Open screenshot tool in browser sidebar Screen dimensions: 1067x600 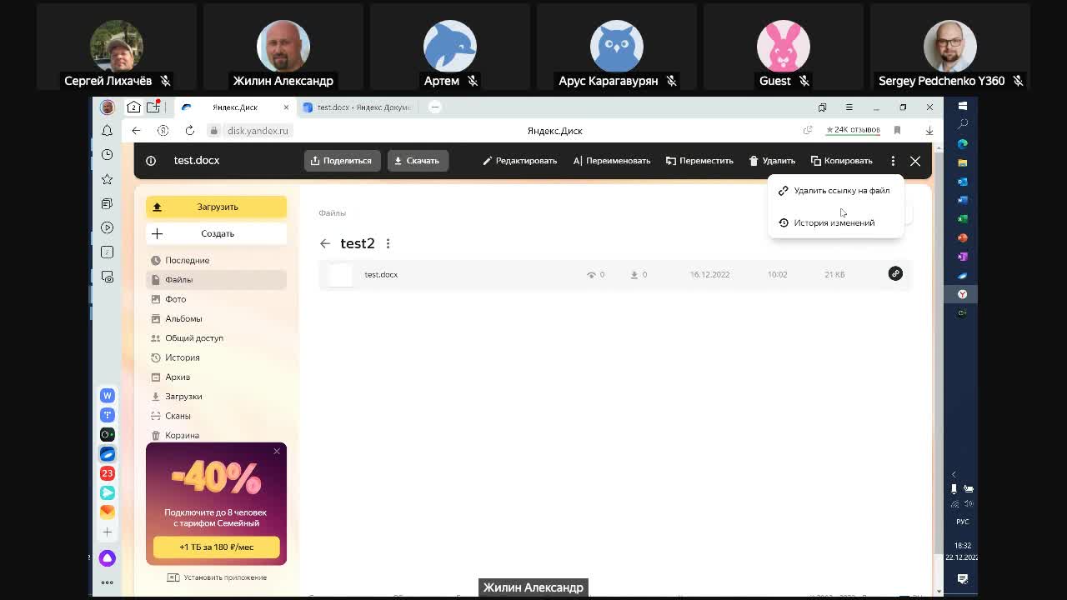[107, 277]
